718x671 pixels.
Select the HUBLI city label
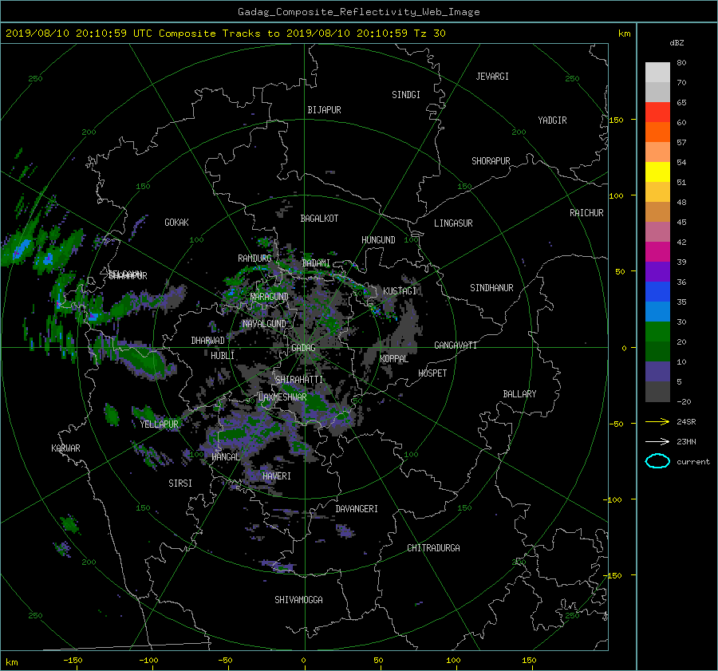click(x=223, y=356)
